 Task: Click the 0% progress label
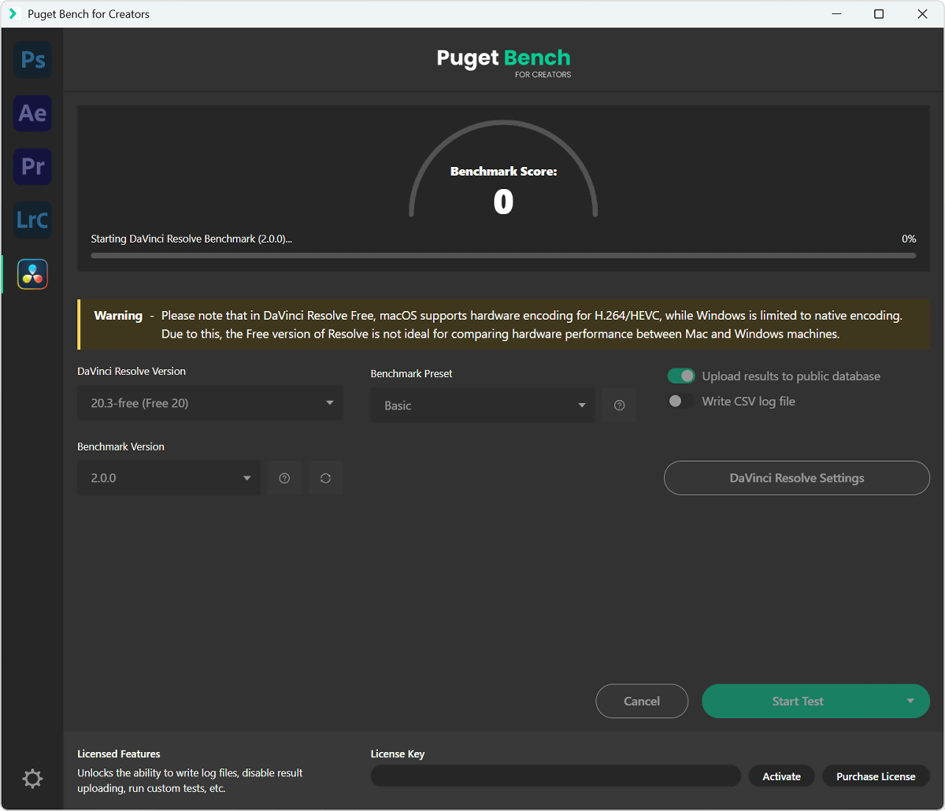click(909, 239)
